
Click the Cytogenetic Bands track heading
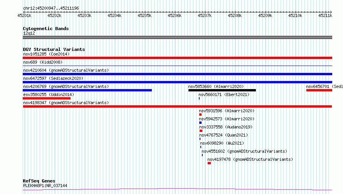46,29
